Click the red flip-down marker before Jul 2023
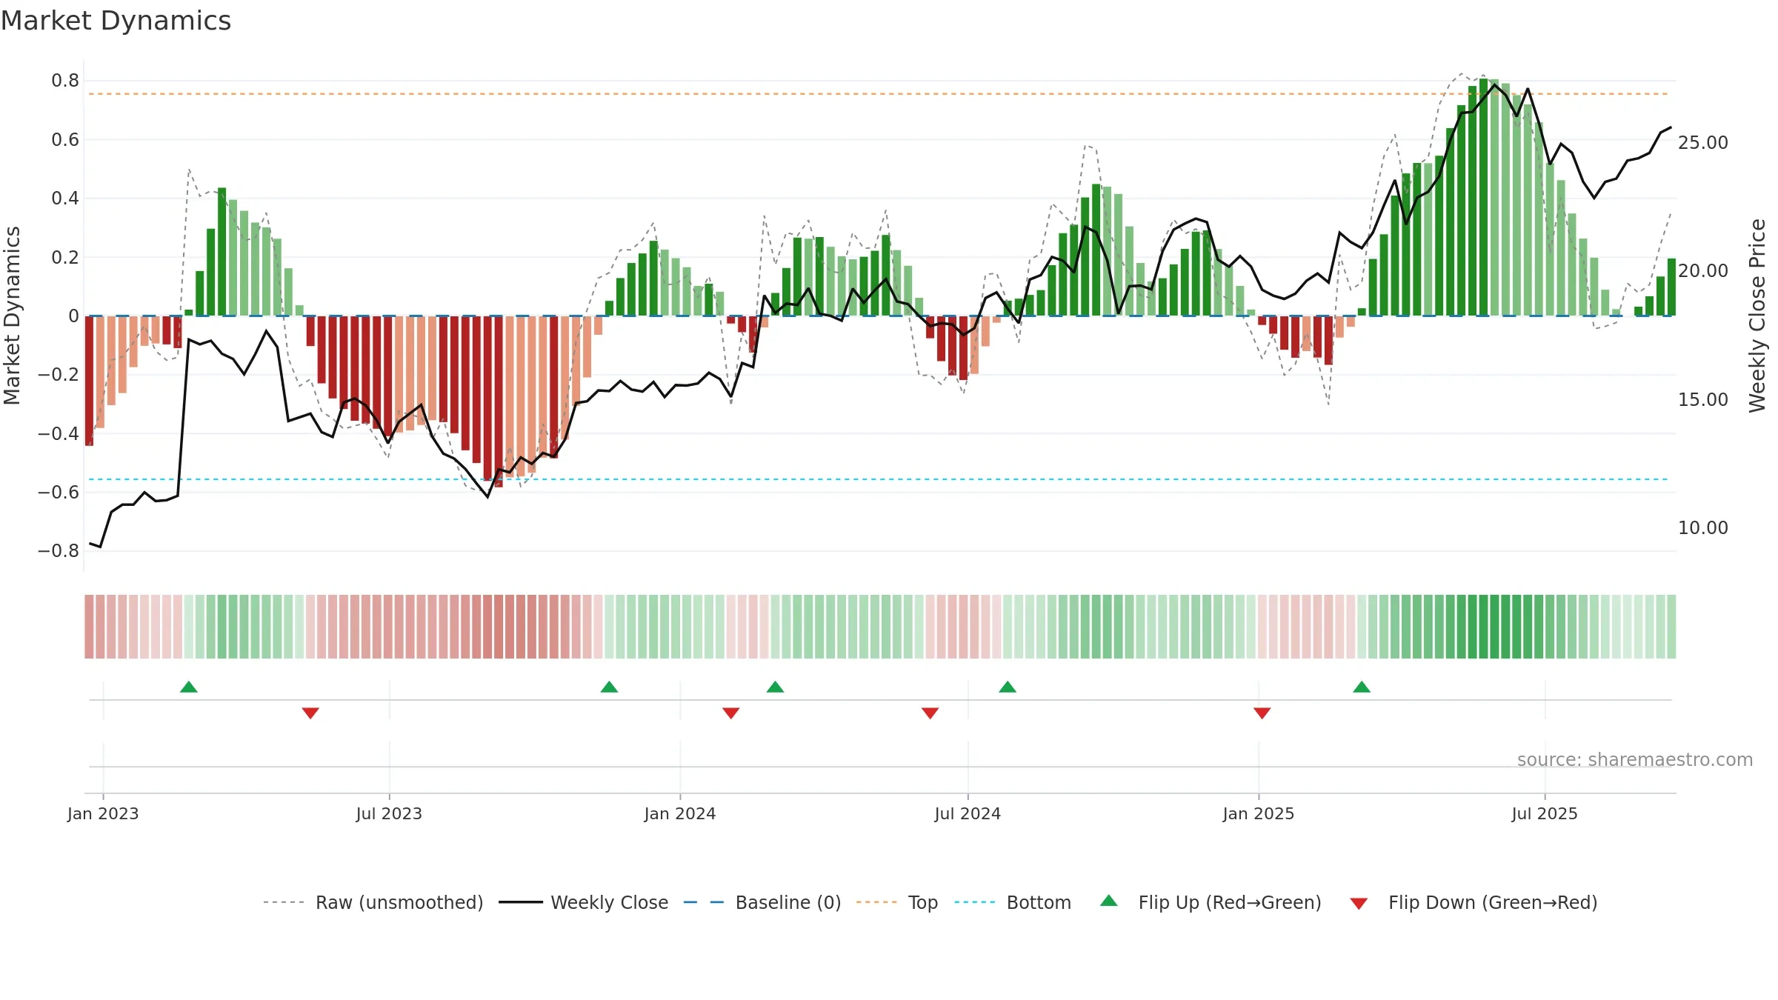The height and width of the screenshot is (1000, 1778). click(310, 713)
